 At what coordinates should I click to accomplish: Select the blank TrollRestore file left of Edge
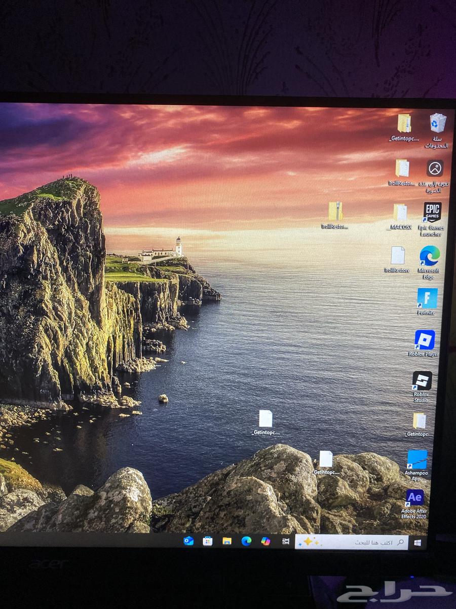click(x=397, y=255)
